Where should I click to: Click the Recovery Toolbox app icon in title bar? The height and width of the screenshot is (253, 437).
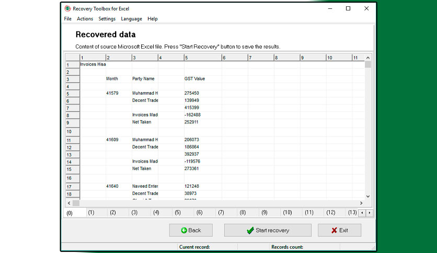[x=67, y=9]
